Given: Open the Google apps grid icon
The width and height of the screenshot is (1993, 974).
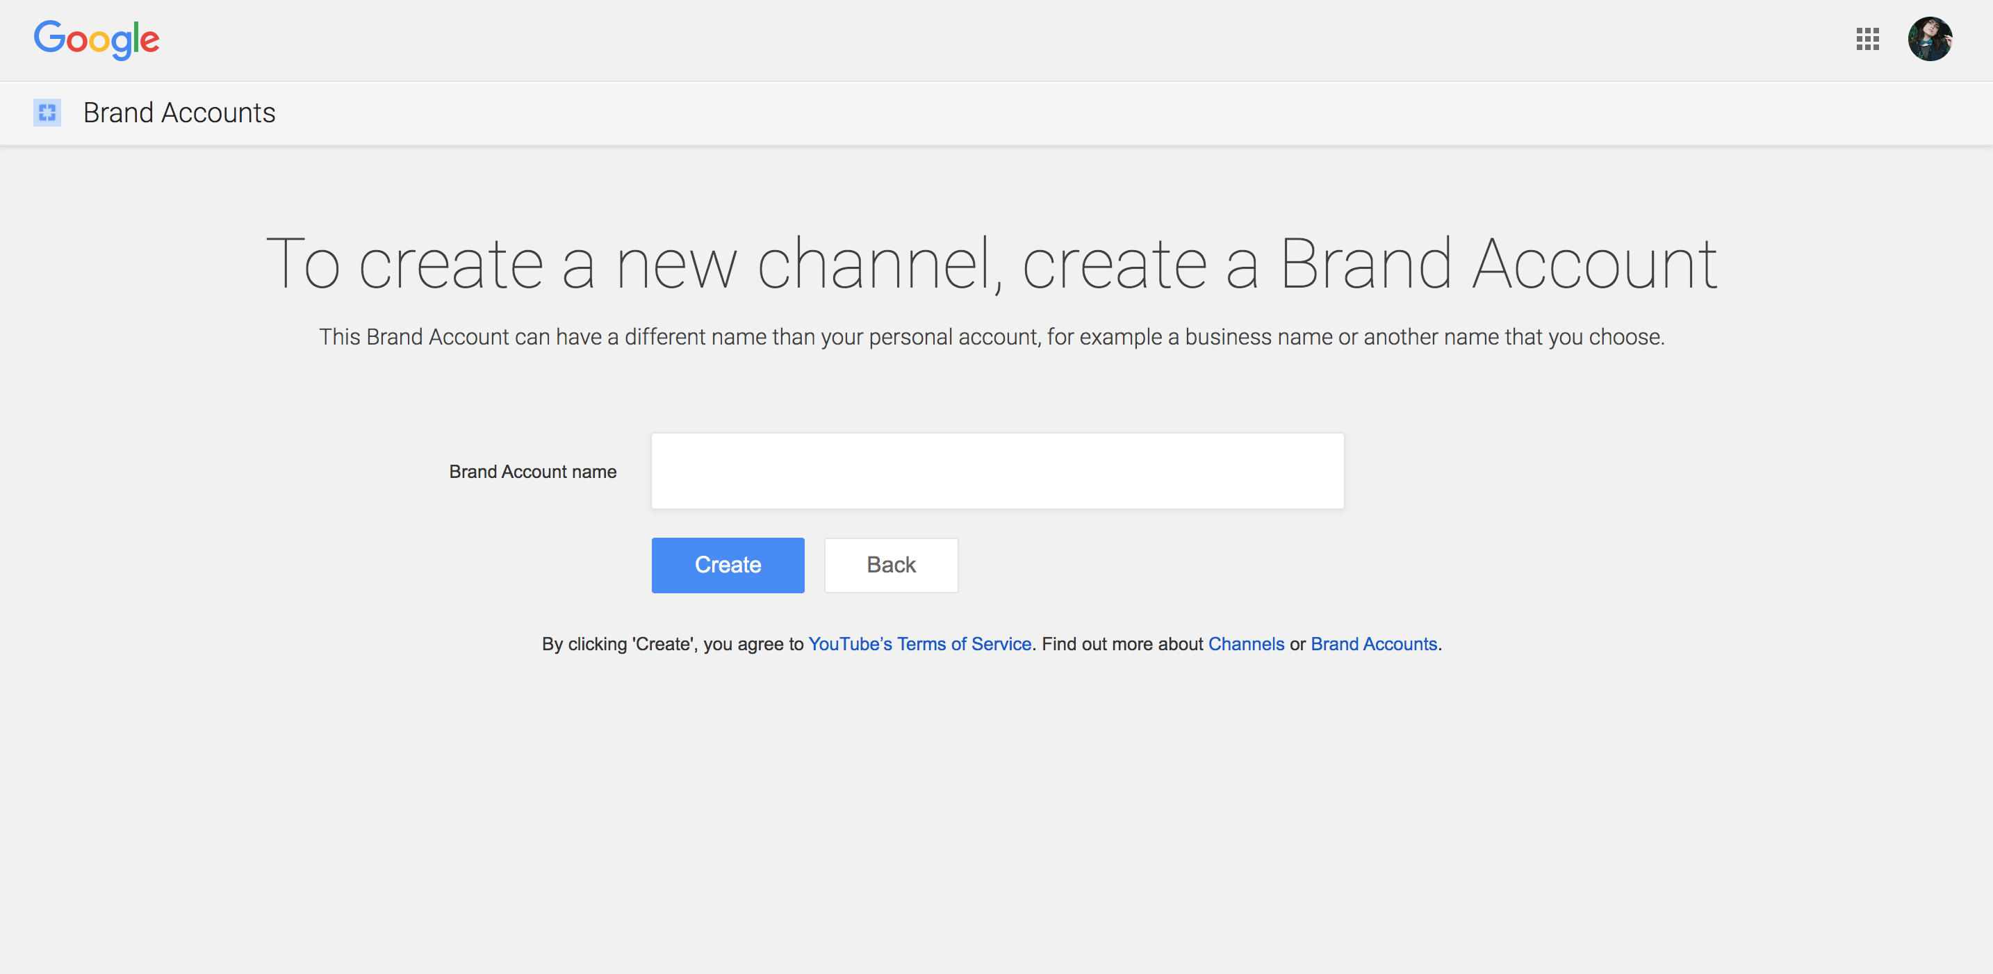Looking at the screenshot, I should click(1867, 39).
